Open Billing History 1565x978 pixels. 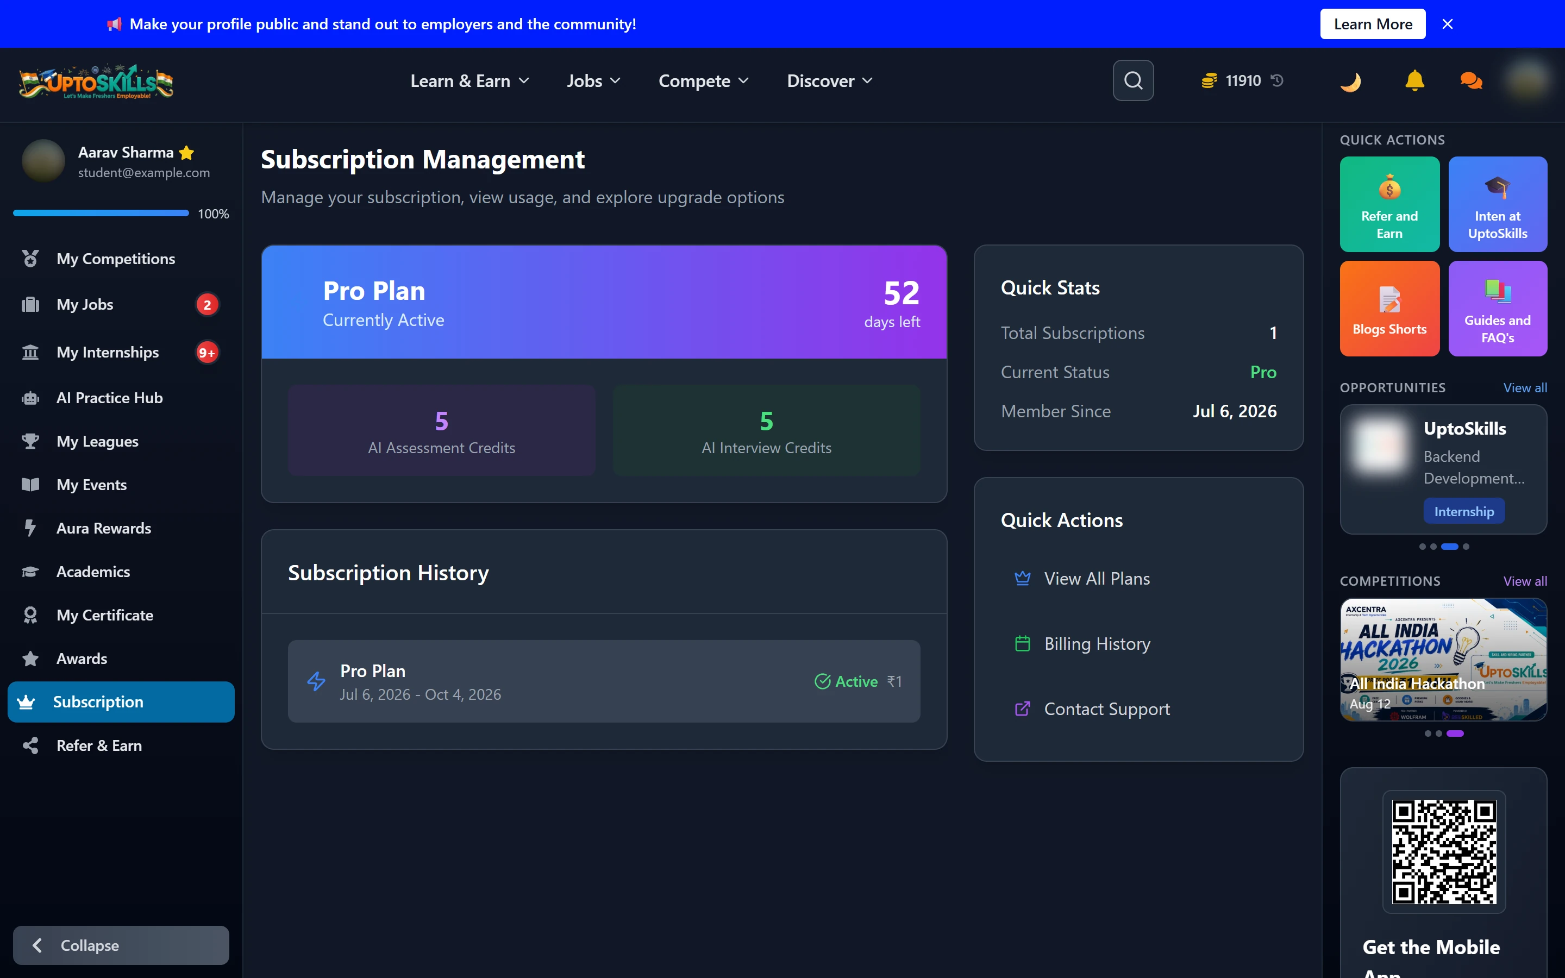tap(1138, 644)
